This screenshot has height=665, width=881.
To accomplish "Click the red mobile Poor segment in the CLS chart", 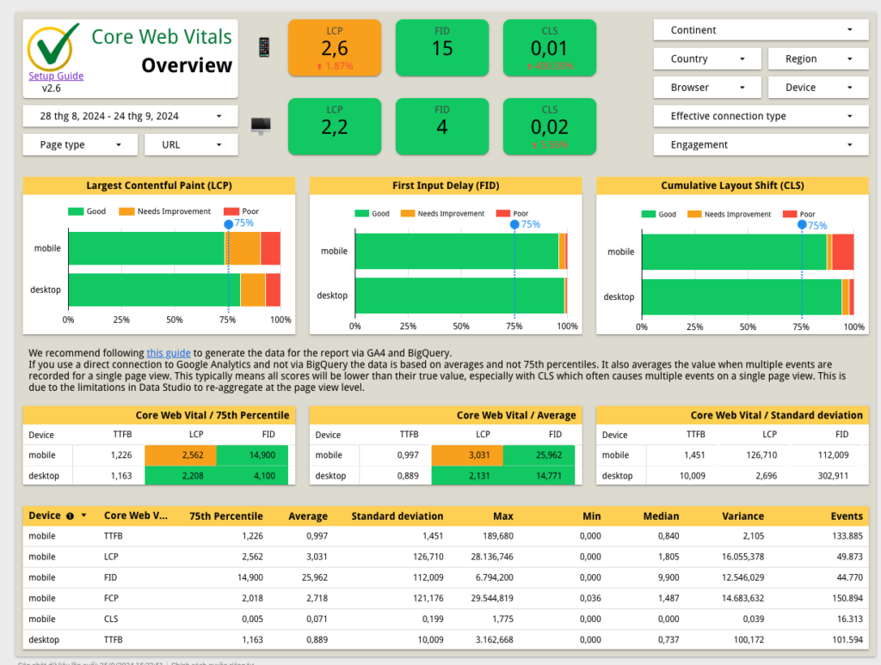I will (x=843, y=252).
